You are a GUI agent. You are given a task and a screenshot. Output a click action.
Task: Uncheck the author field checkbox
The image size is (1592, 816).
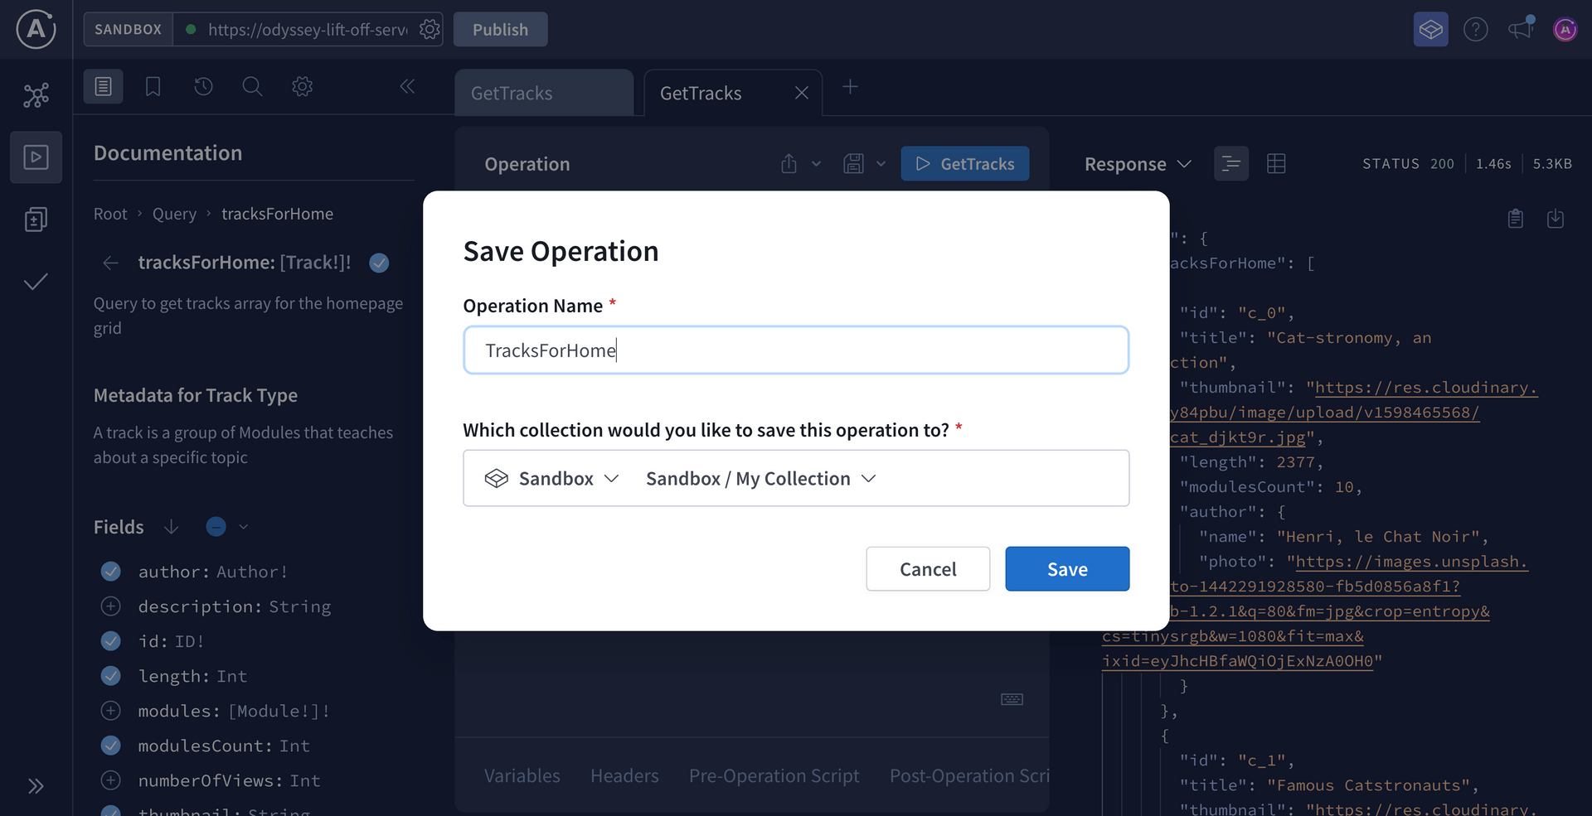coord(110,572)
